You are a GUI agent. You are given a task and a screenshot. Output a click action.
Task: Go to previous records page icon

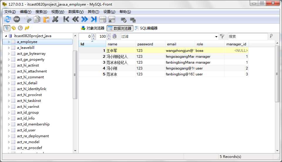click(75, 19)
